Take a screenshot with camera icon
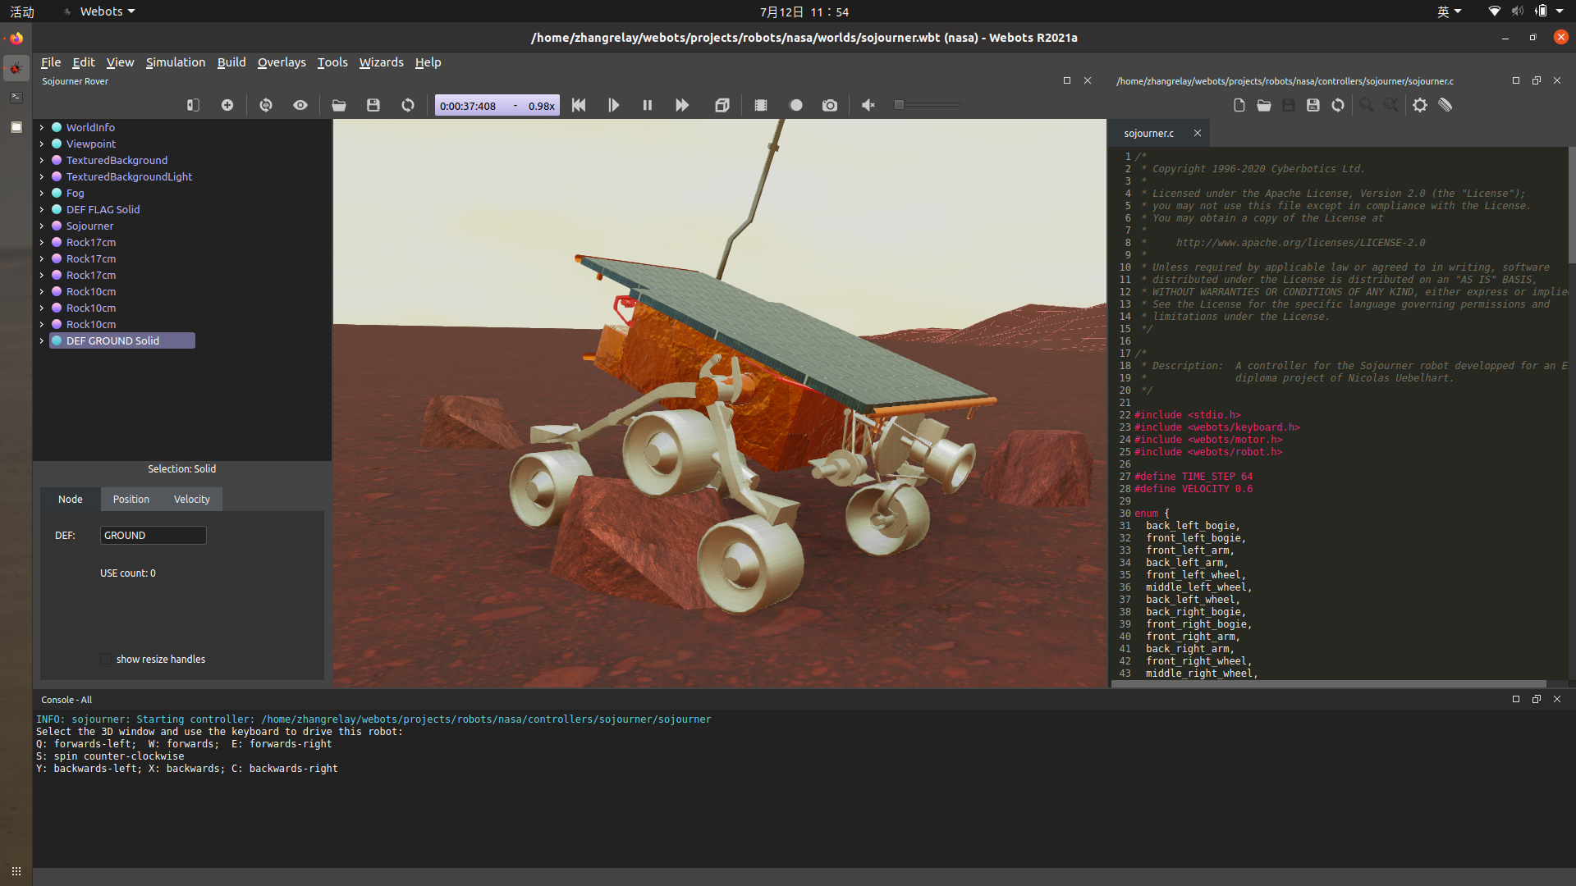The height and width of the screenshot is (886, 1576). point(830,105)
